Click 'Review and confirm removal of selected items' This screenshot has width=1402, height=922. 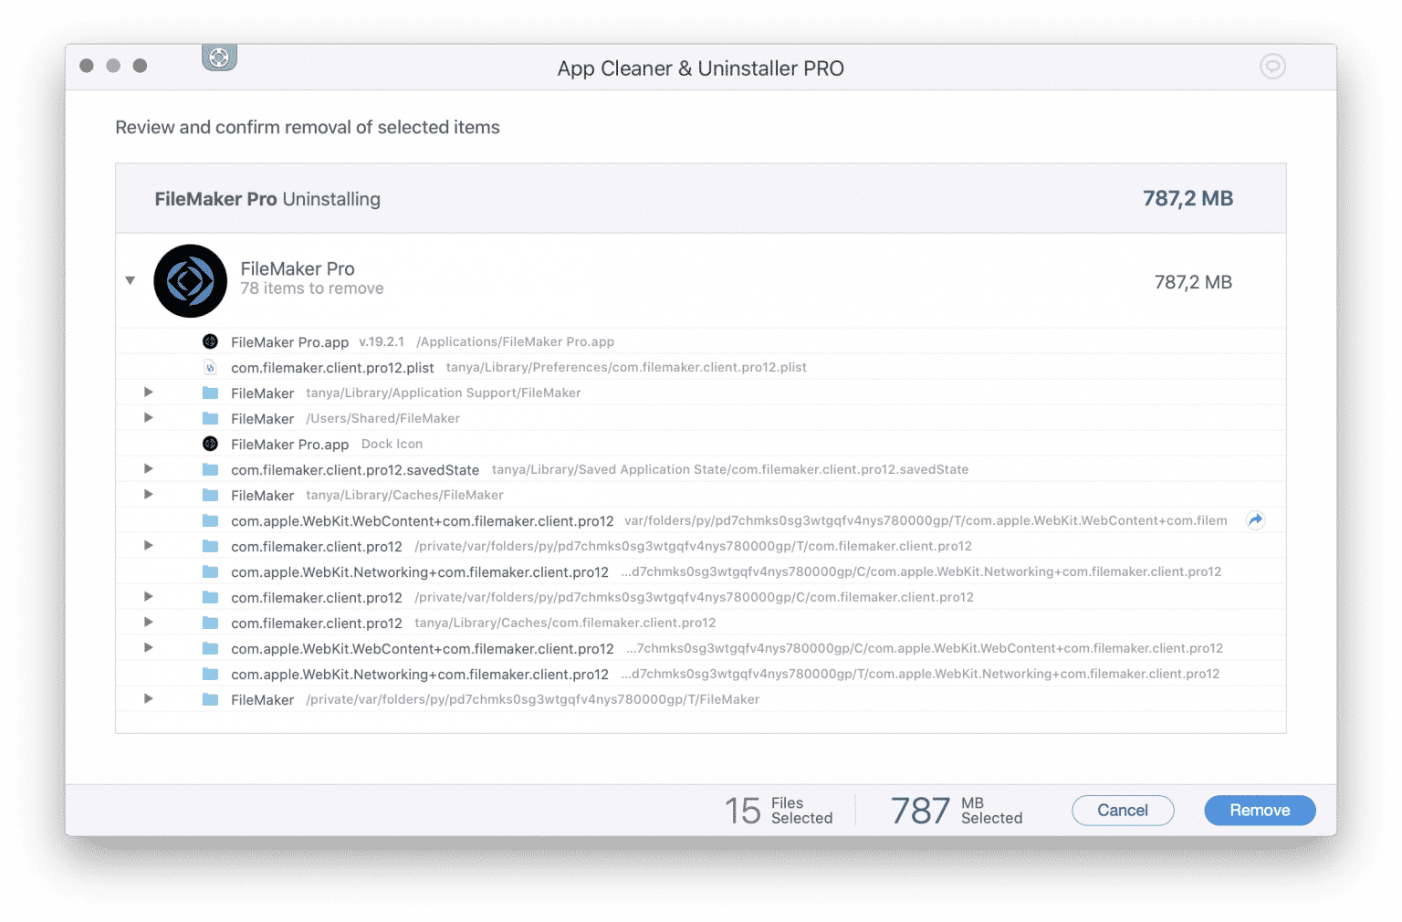click(308, 128)
